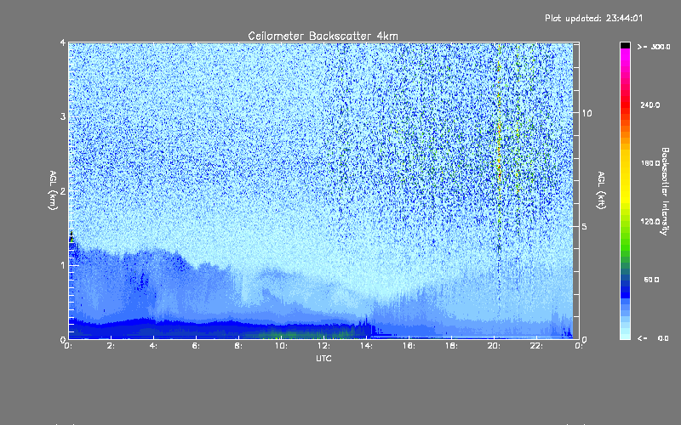Screen dimensions: 681x425
Task: Select the "UTC" x-axis label
Action: point(323,359)
